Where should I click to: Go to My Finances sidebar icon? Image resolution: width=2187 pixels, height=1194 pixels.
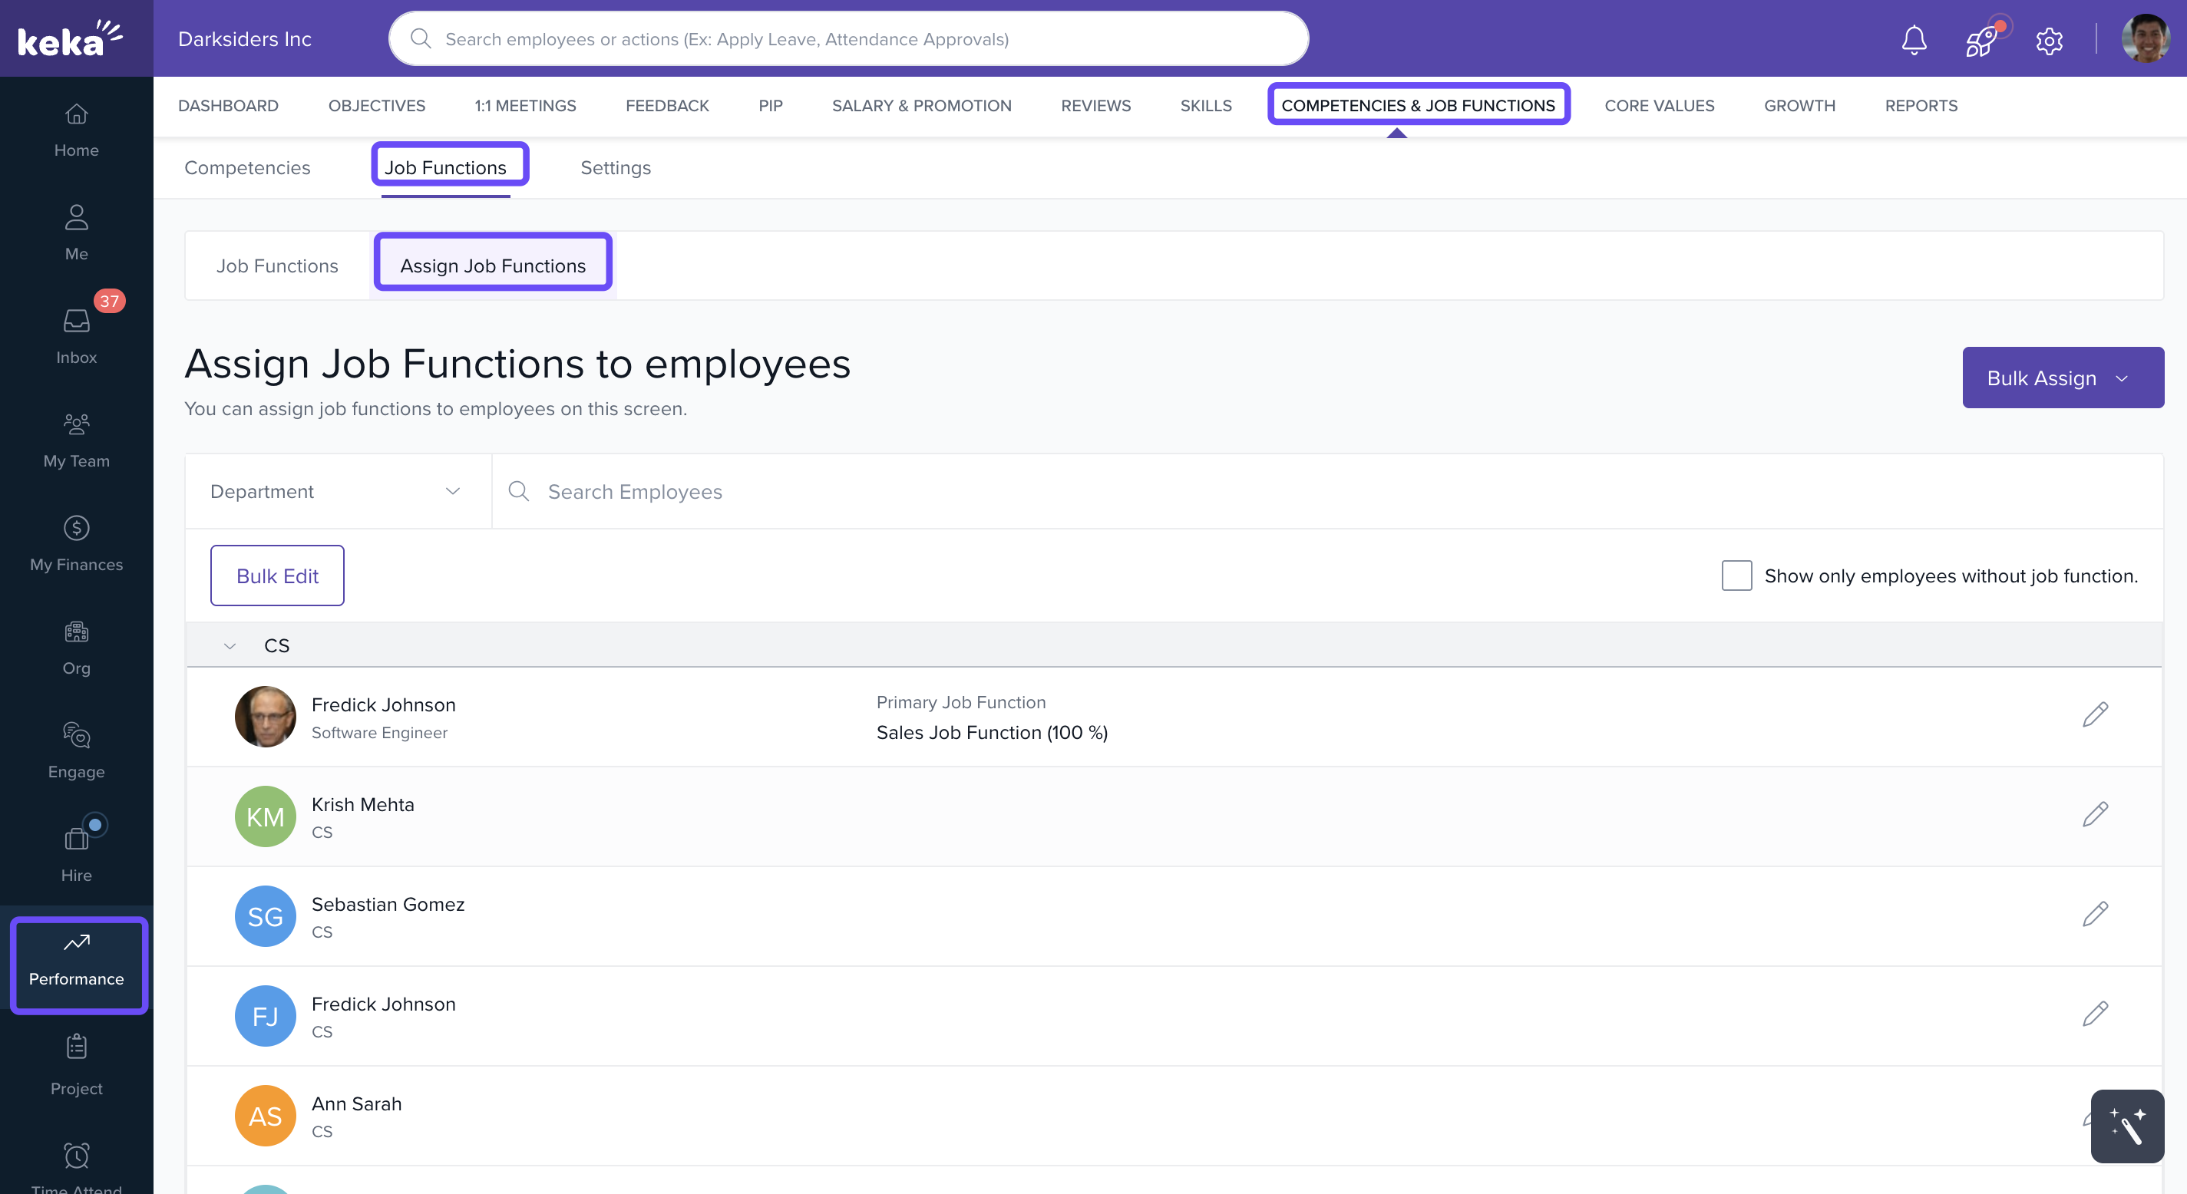pyautogui.click(x=77, y=543)
